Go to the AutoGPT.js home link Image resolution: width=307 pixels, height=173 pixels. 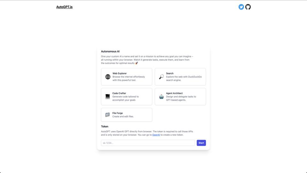click(x=64, y=7)
